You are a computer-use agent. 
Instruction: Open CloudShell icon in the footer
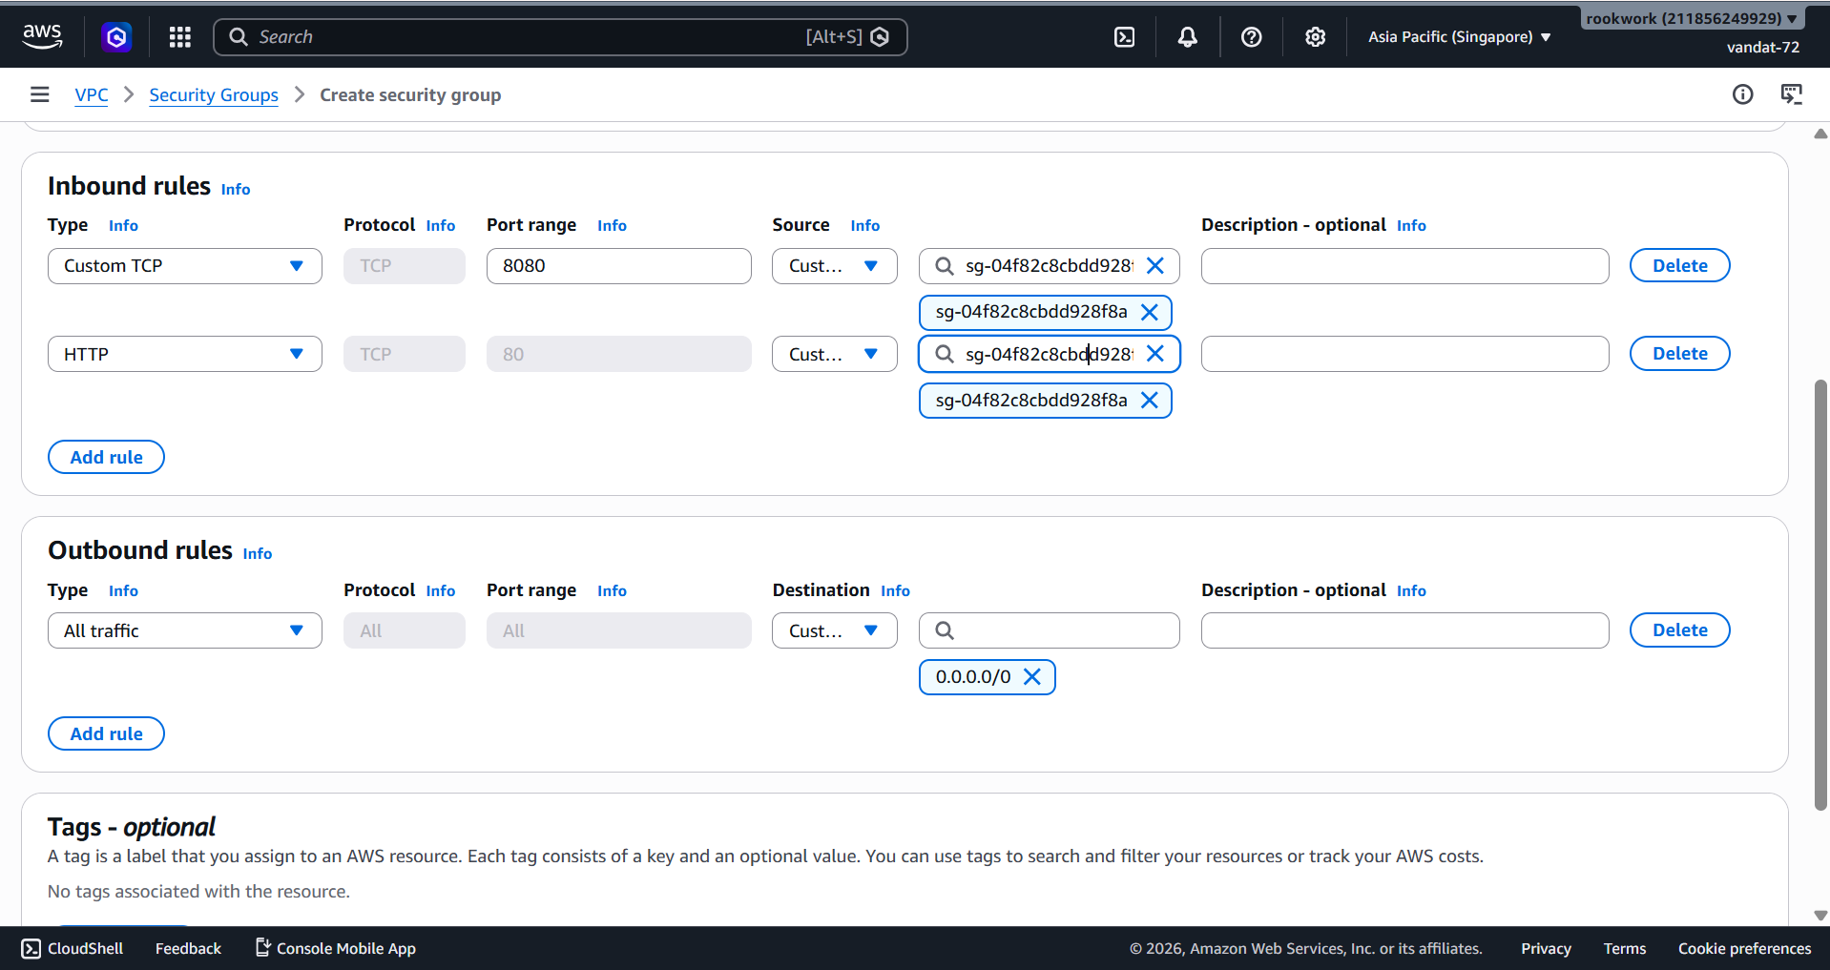tap(31, 948)
